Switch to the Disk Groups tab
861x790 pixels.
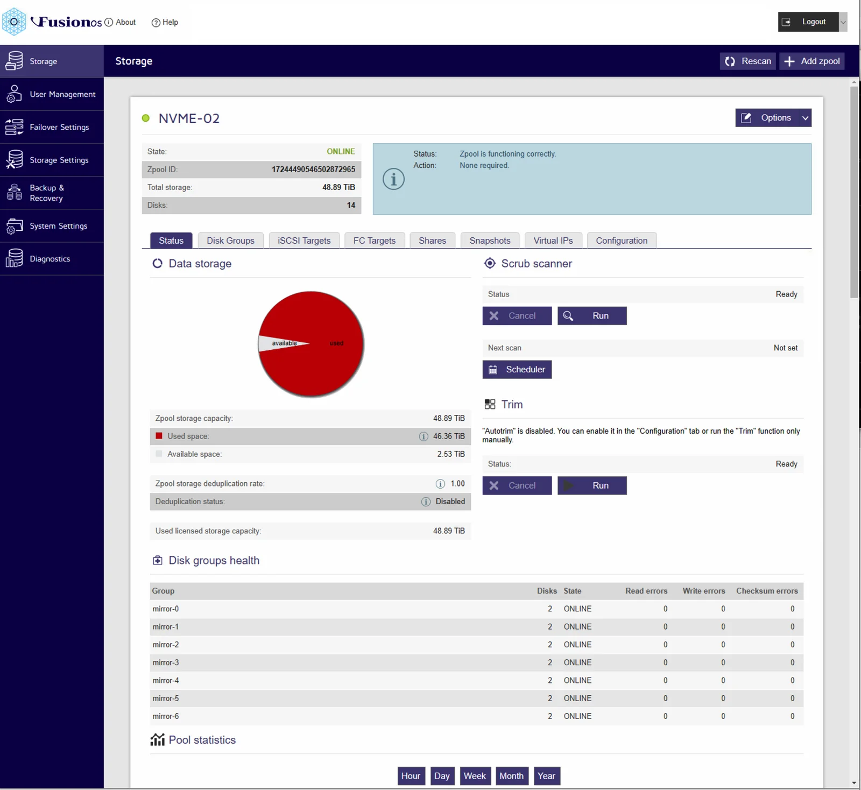click(230, 241)
